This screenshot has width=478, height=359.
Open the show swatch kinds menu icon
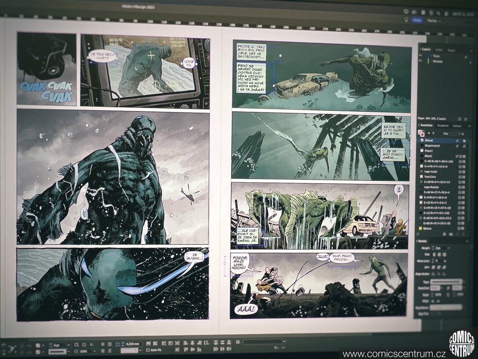445,234
